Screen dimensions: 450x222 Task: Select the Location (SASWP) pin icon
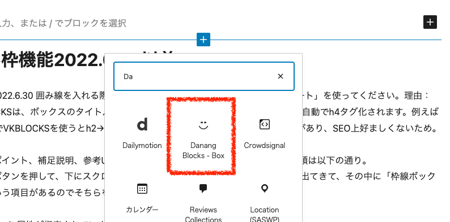click(x=264, y=189)
